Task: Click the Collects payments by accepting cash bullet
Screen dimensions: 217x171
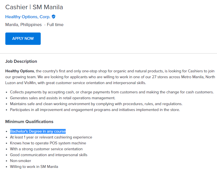Action: (112, 92)
